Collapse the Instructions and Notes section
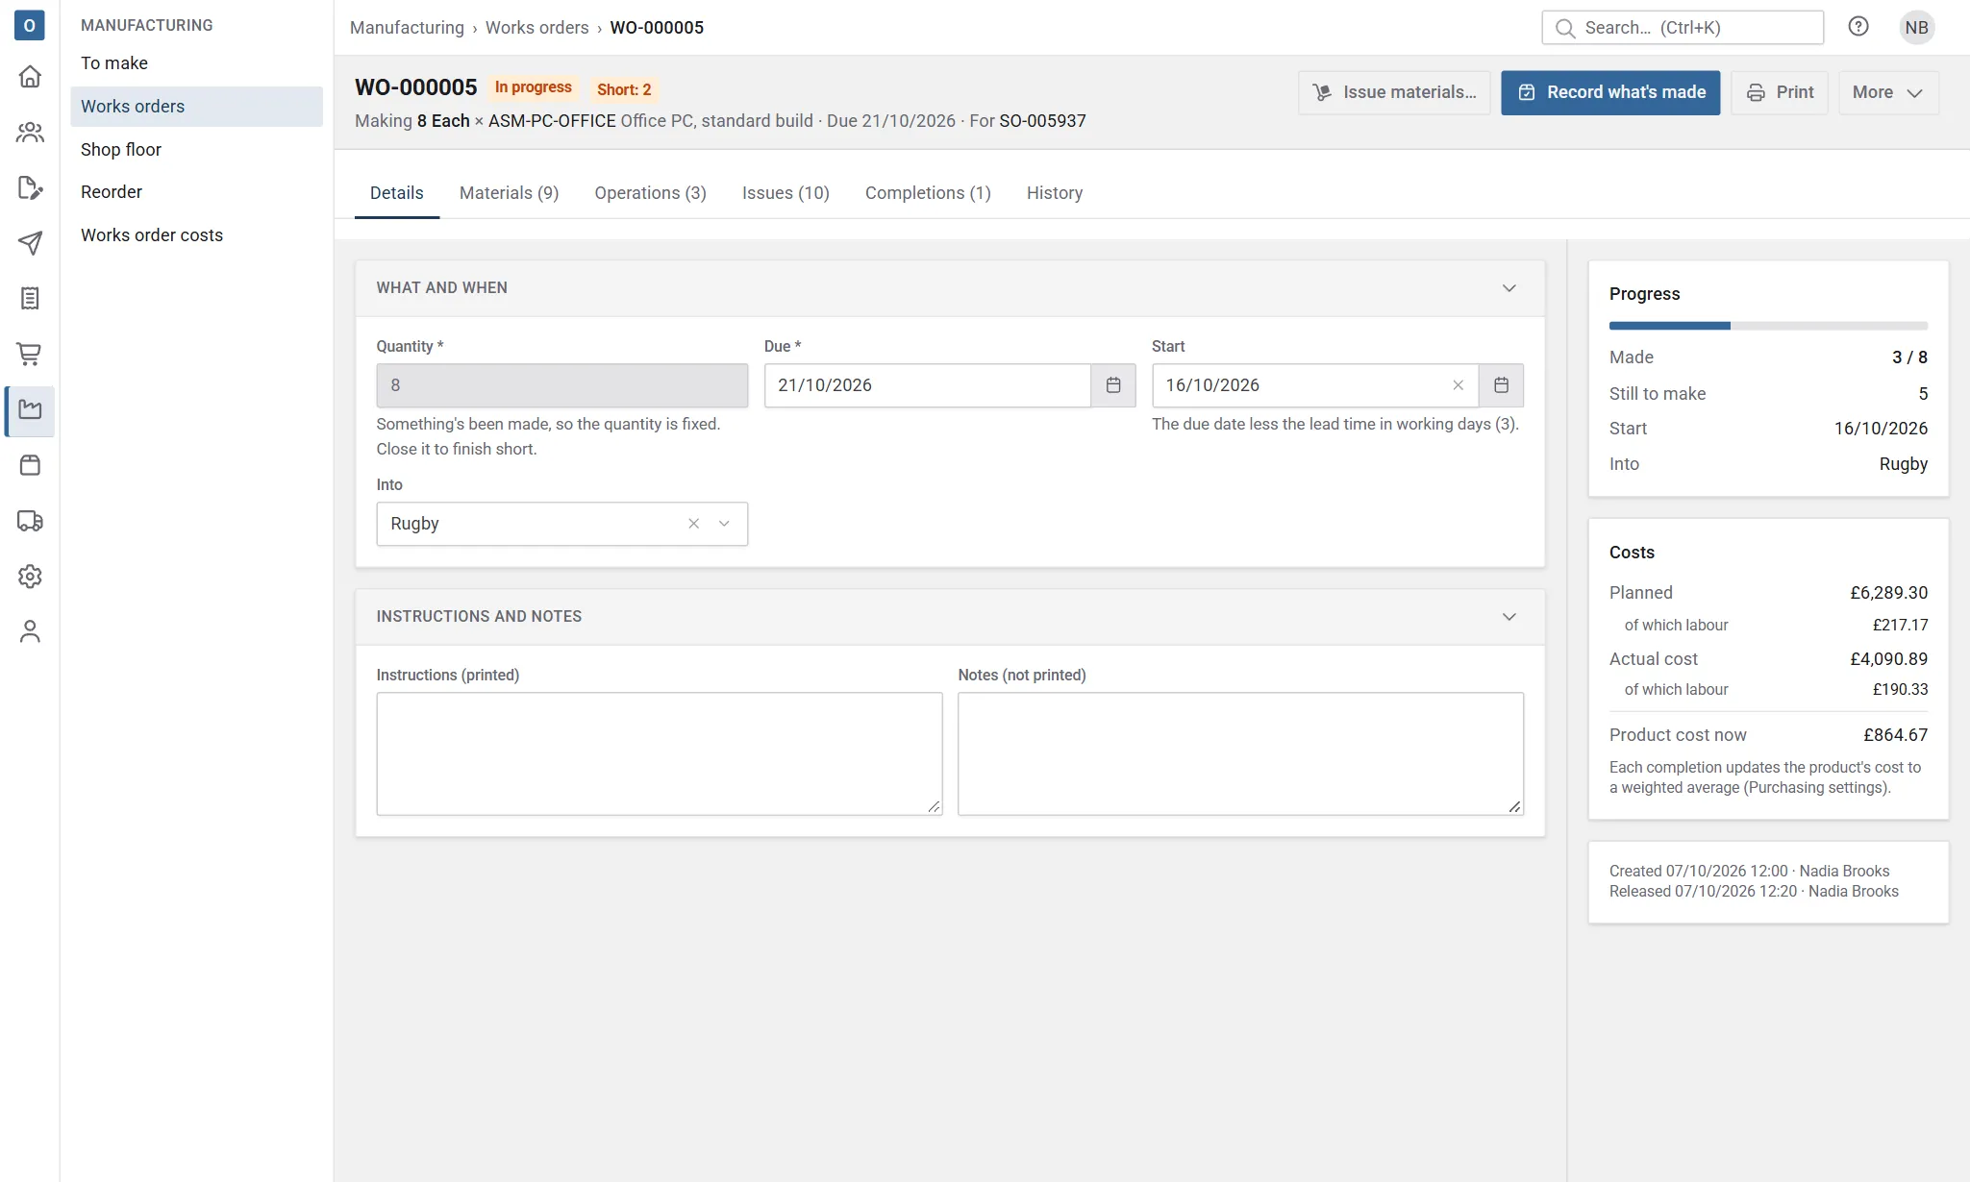 [1509, 617]
